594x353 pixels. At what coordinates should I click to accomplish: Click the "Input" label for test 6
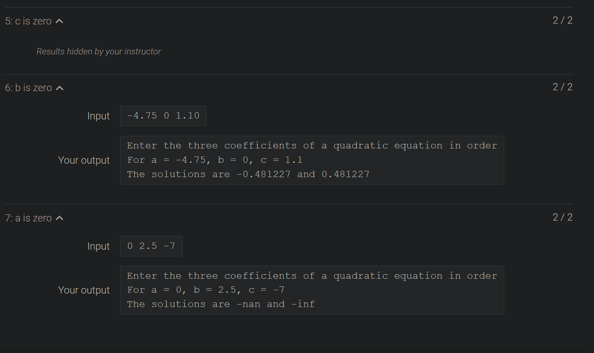[x=98, y=116]
